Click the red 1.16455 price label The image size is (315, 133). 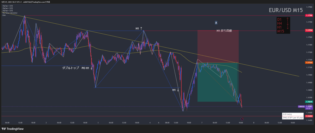click(308, 116)
